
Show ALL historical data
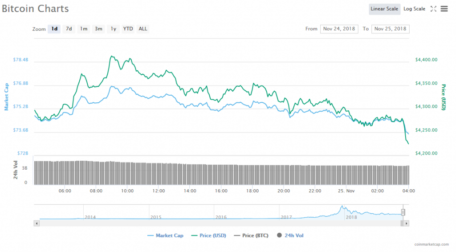pyautogui.click(x=142, y=29)
